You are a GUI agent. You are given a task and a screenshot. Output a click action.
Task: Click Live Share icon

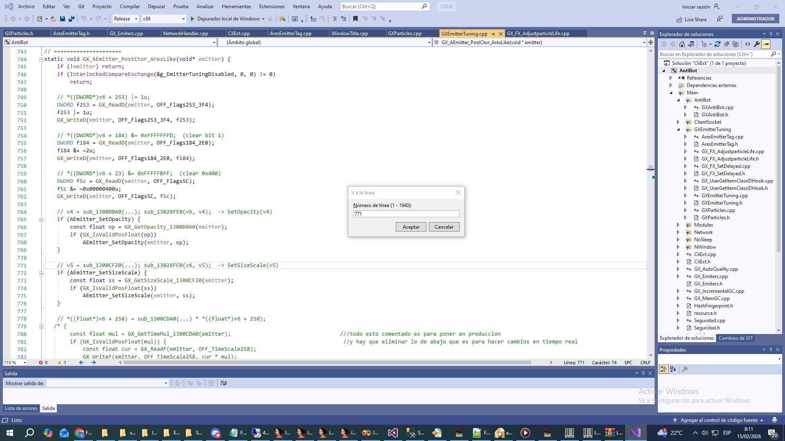click(x=679, y=19)
